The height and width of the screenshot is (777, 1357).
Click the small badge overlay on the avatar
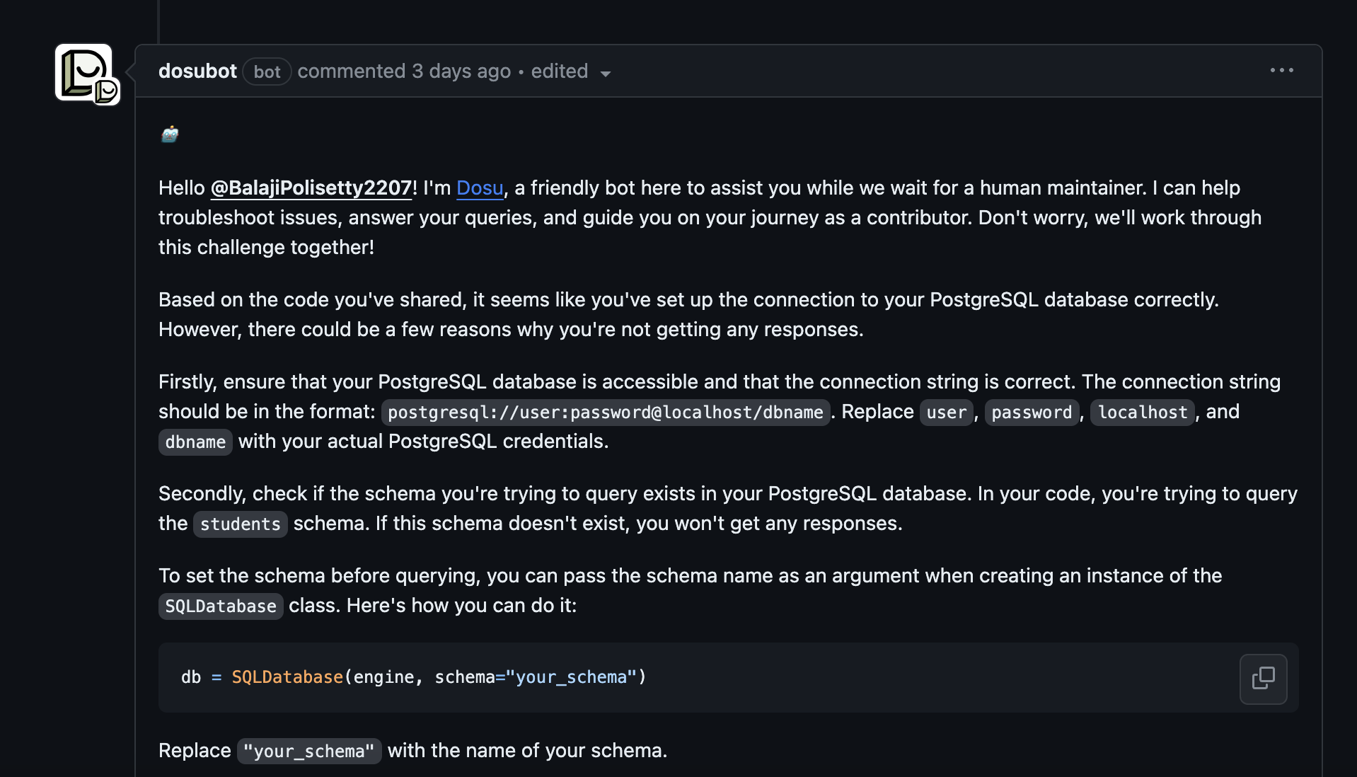coord(107,91)
